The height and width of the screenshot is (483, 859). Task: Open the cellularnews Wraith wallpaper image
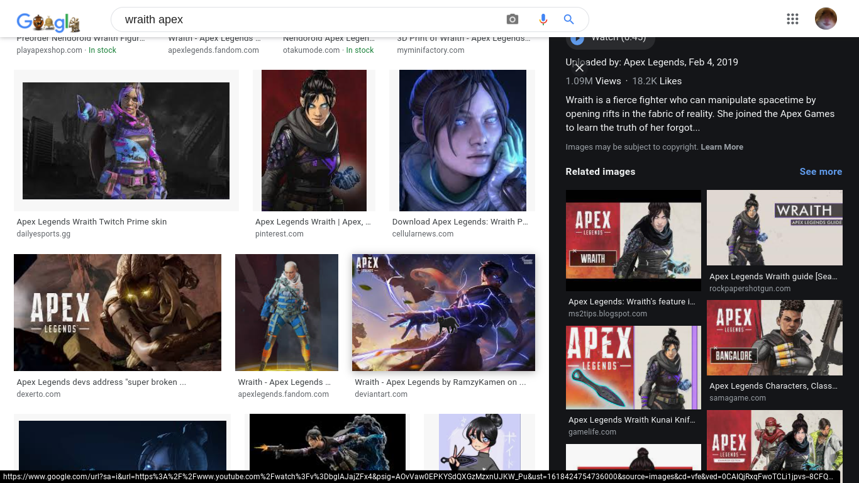click(462, 140)
